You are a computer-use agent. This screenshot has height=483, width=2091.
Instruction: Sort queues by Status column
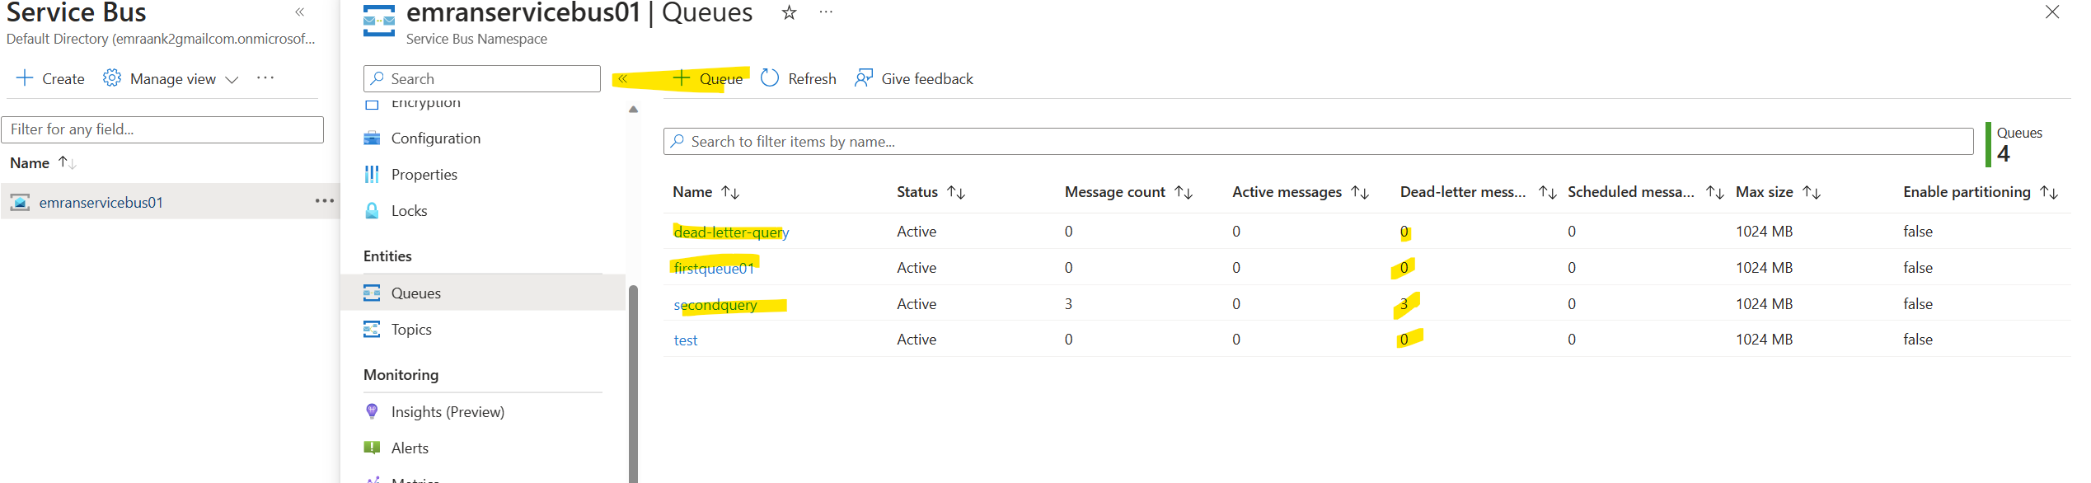coord(931,192)
